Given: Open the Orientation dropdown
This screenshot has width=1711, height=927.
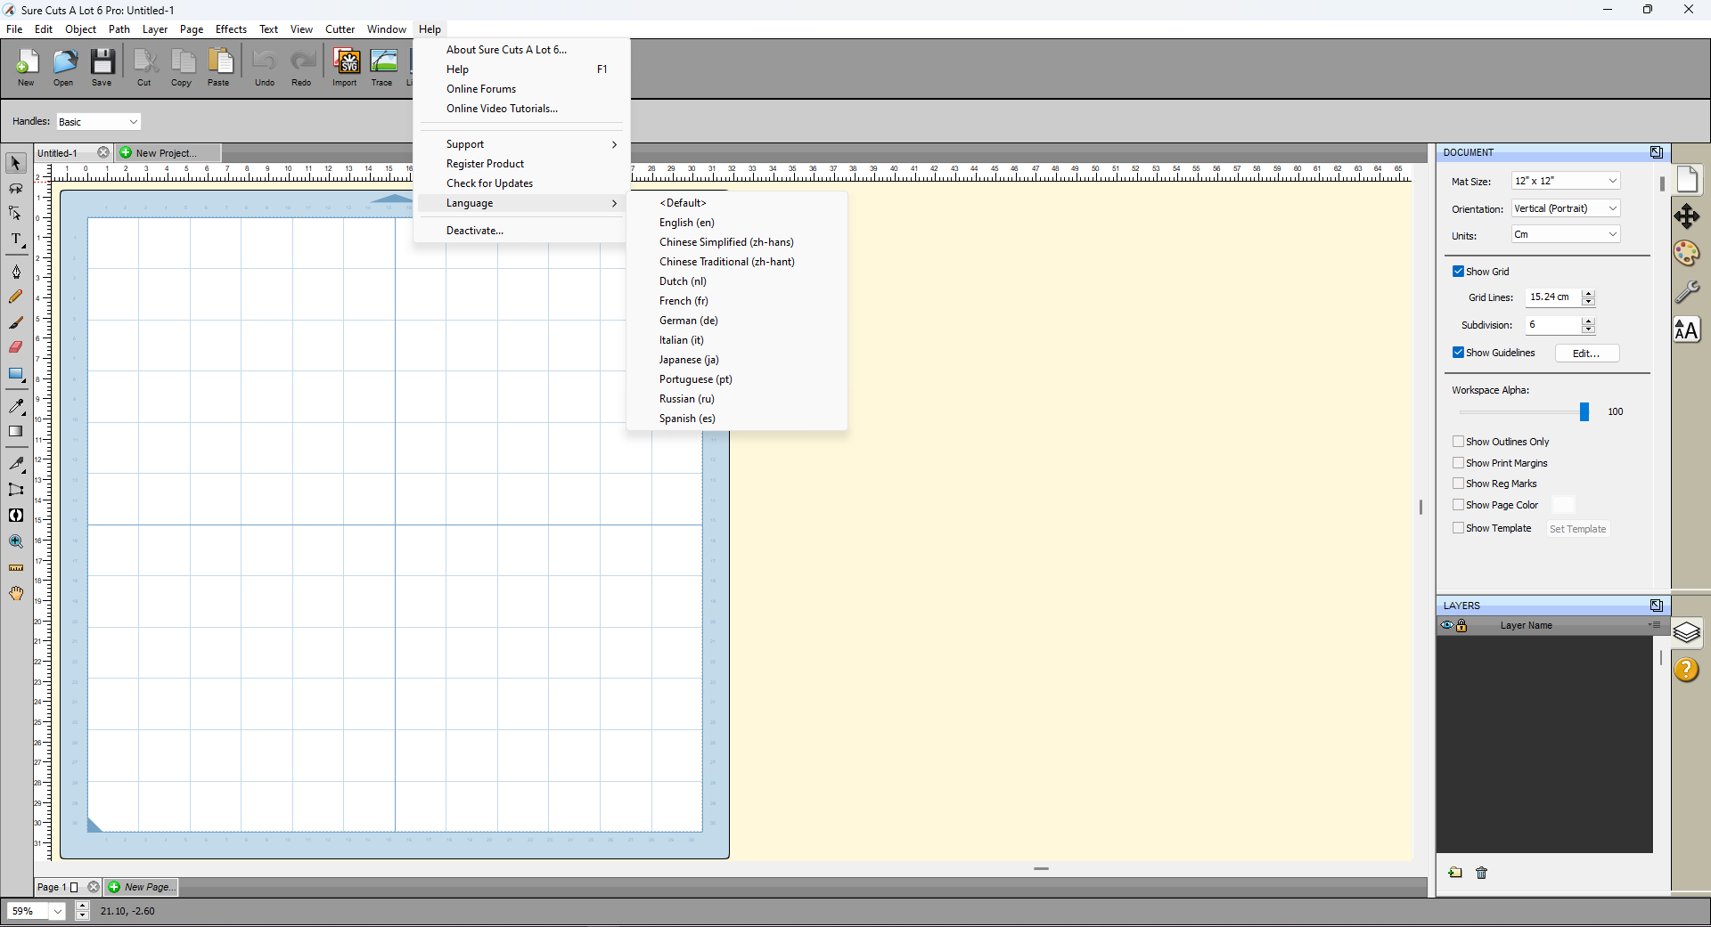Looking at the screenshot, I should [x=1566, y=208].
